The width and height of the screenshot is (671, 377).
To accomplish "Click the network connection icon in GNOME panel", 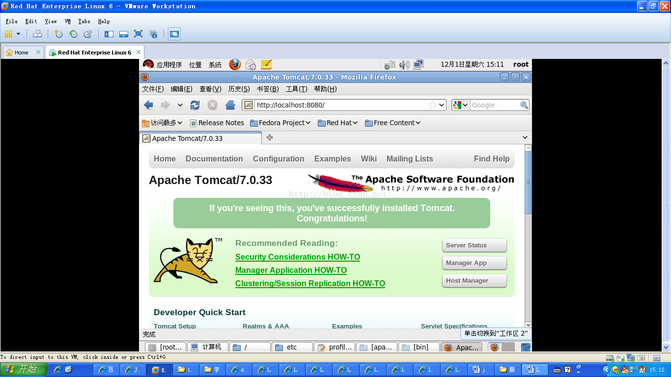I will [419, 64].
